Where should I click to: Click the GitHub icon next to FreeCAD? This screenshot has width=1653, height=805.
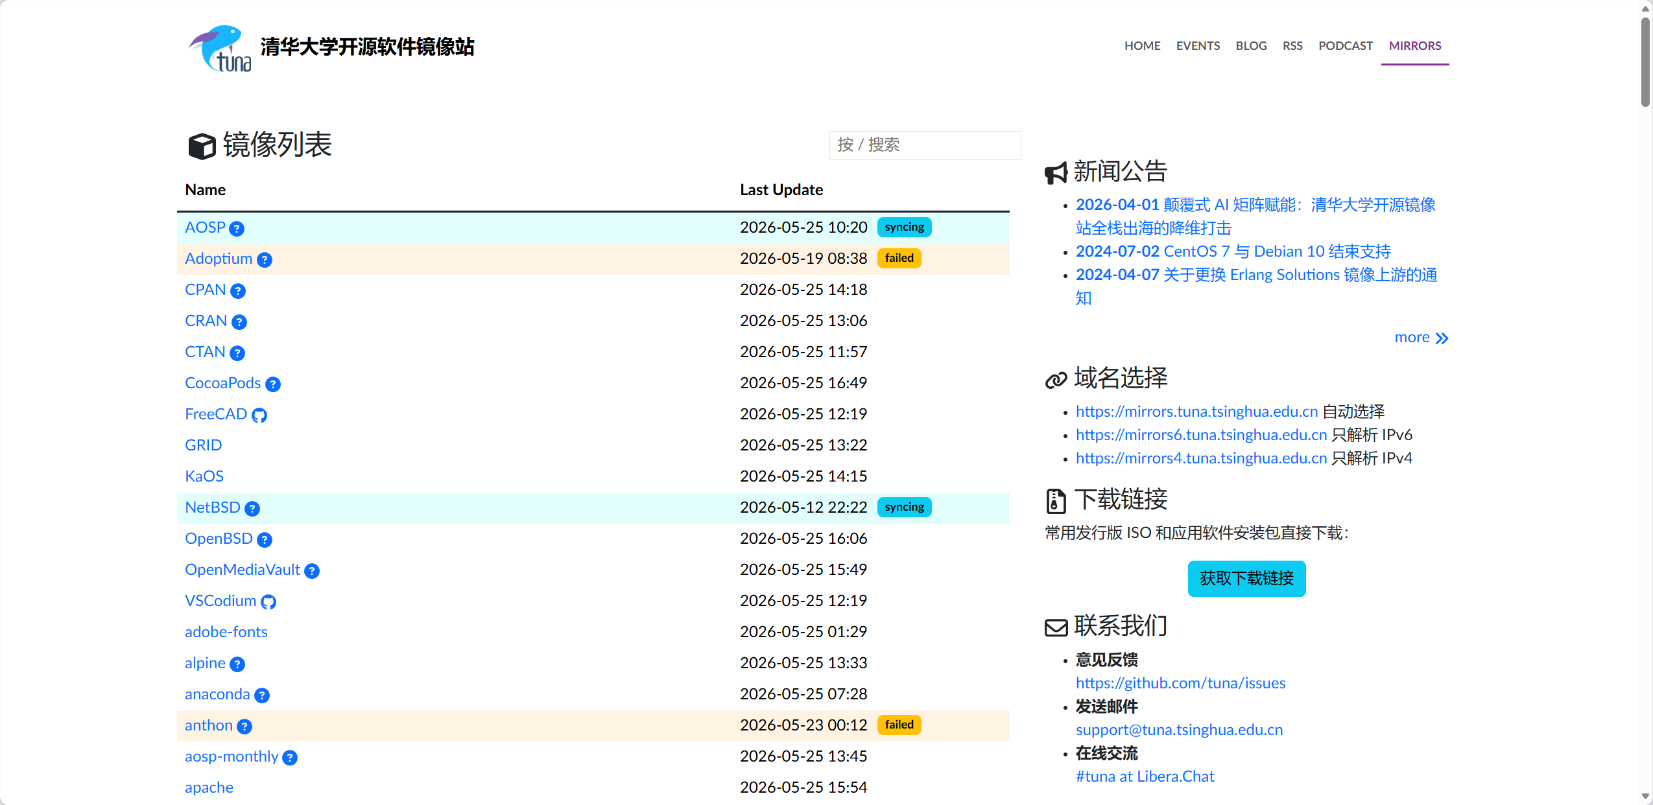pos(259,415)
